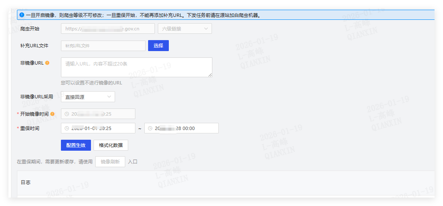Viewport: 443px width, 206px height.
Task: Open the 六级链接 crawl depth dropdown
Action: (x=184, y=29)
